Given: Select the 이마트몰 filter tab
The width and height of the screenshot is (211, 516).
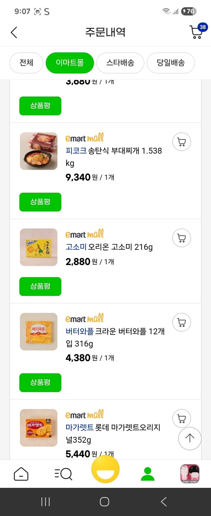Looking at the screenshot, I should point(70,63).
